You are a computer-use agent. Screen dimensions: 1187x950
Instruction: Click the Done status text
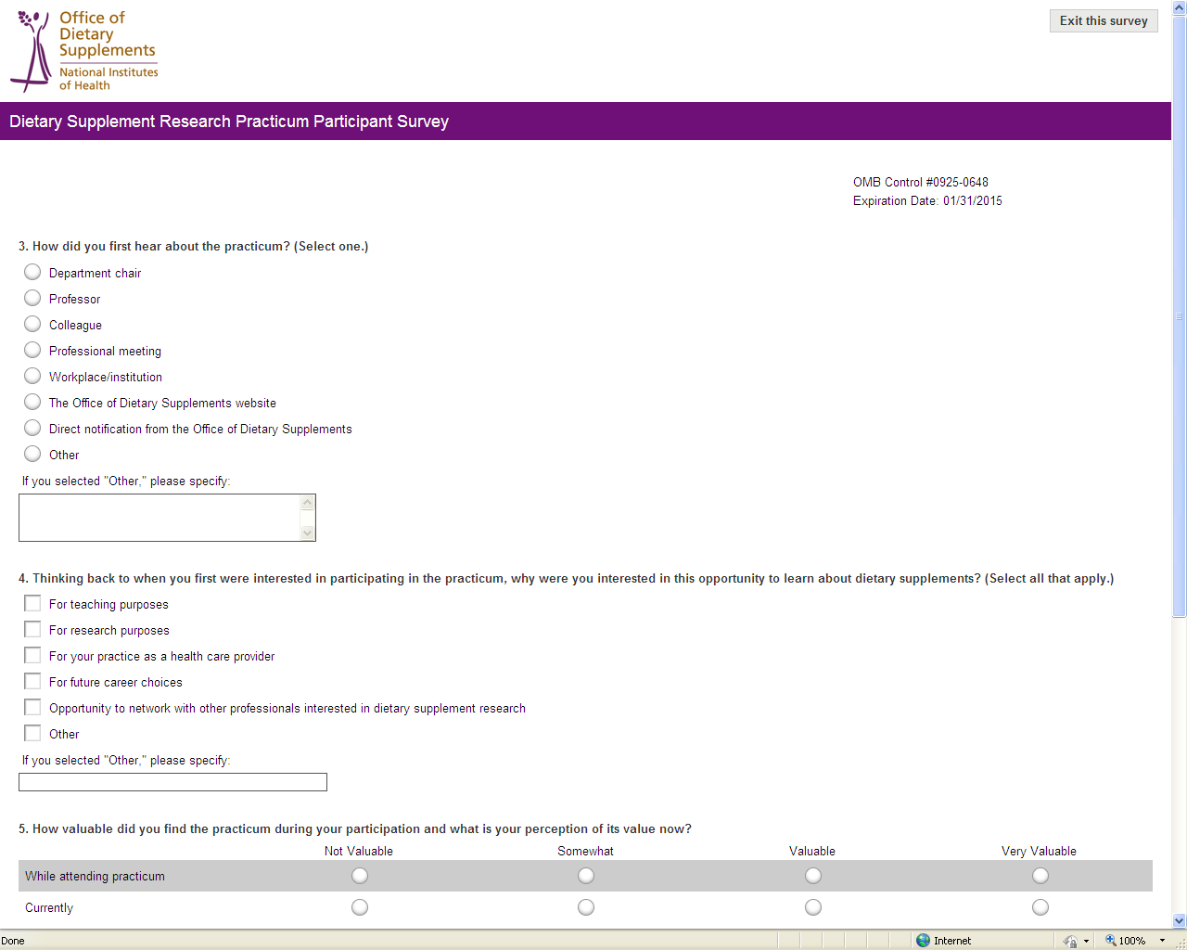click(x=13, y=941)
